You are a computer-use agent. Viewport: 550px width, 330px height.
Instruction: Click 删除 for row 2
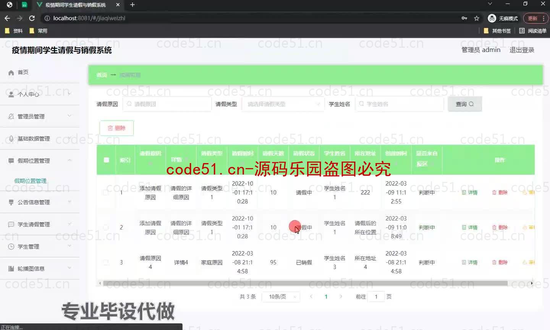[x=500, y=228]
